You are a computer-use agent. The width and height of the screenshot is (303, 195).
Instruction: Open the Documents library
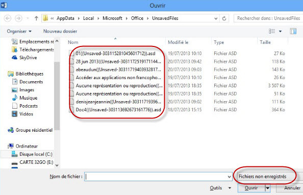tap(28, 82)
